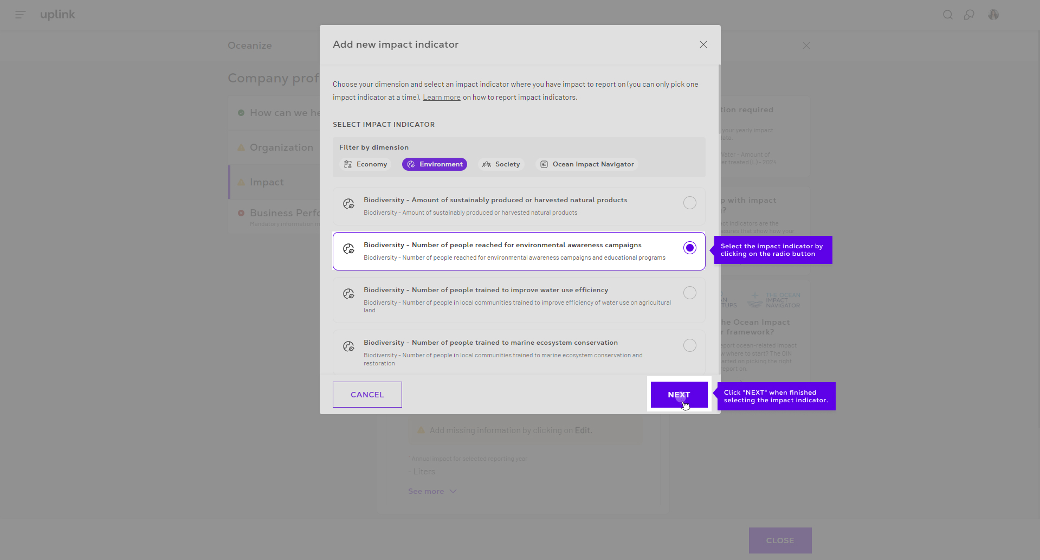Choose water use efficiency radio button
1040x560 pixels.
689,293
